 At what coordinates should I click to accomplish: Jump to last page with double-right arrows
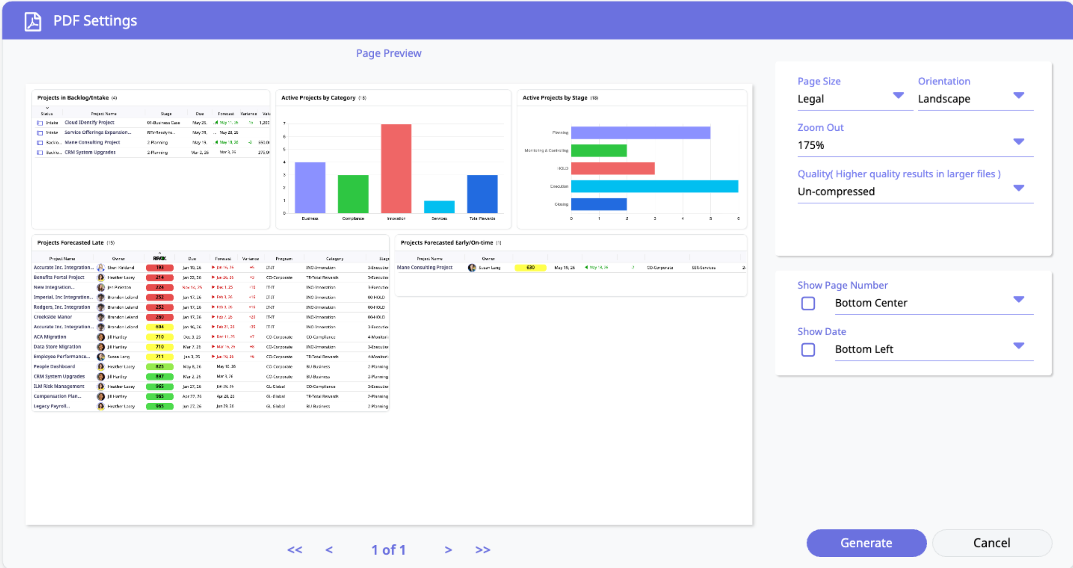coord(483,550)
